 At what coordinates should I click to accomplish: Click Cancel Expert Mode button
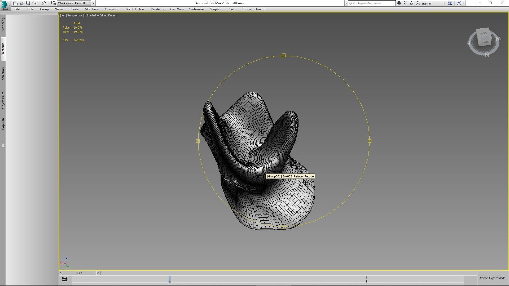click(x=492, y=278)
